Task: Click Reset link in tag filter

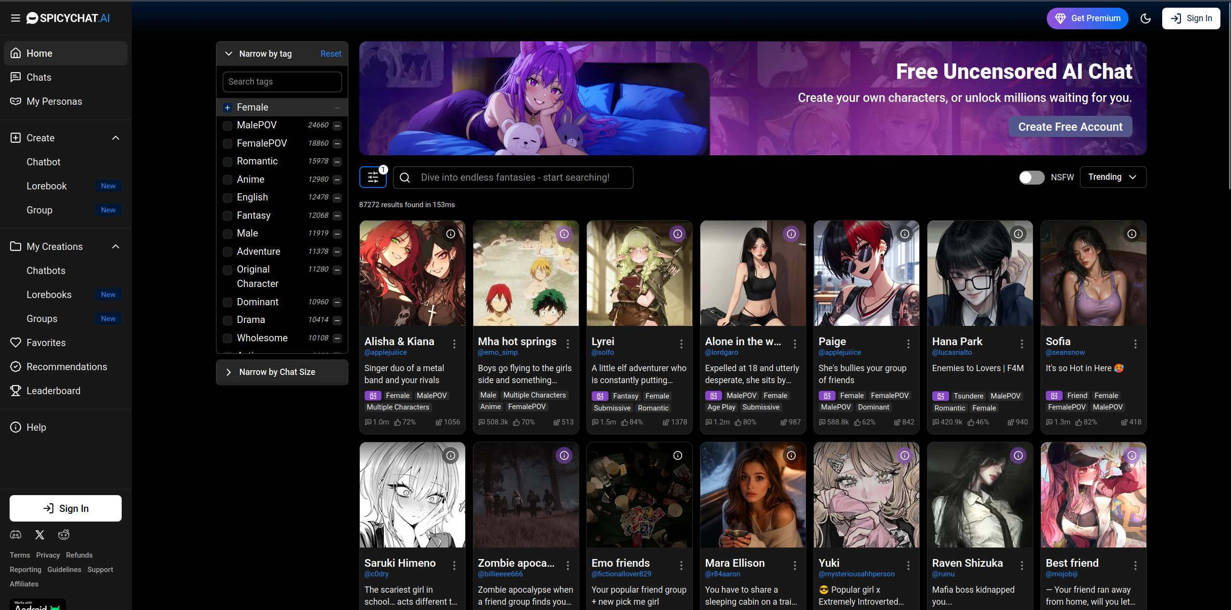Action: (x=331, y=54)
